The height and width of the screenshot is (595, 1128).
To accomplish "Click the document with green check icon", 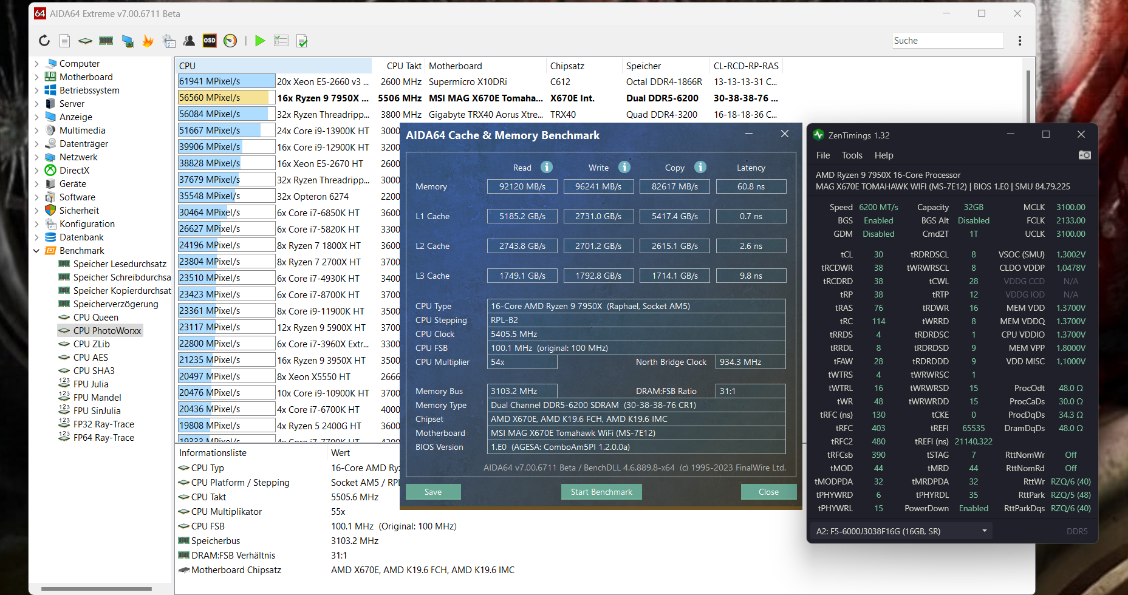I will pyautogui.click(x=302, y=41).
